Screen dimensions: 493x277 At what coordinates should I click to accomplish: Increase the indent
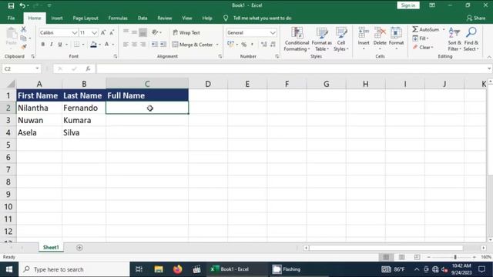coord(163,45)
